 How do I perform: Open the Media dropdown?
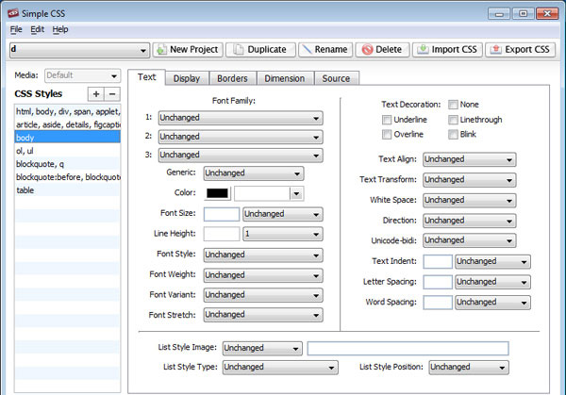click(83, 75)
